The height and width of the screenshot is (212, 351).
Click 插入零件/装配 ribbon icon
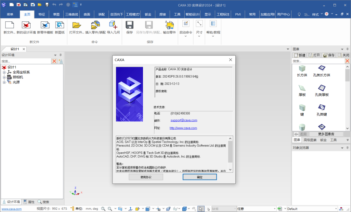tap(95, 25)
